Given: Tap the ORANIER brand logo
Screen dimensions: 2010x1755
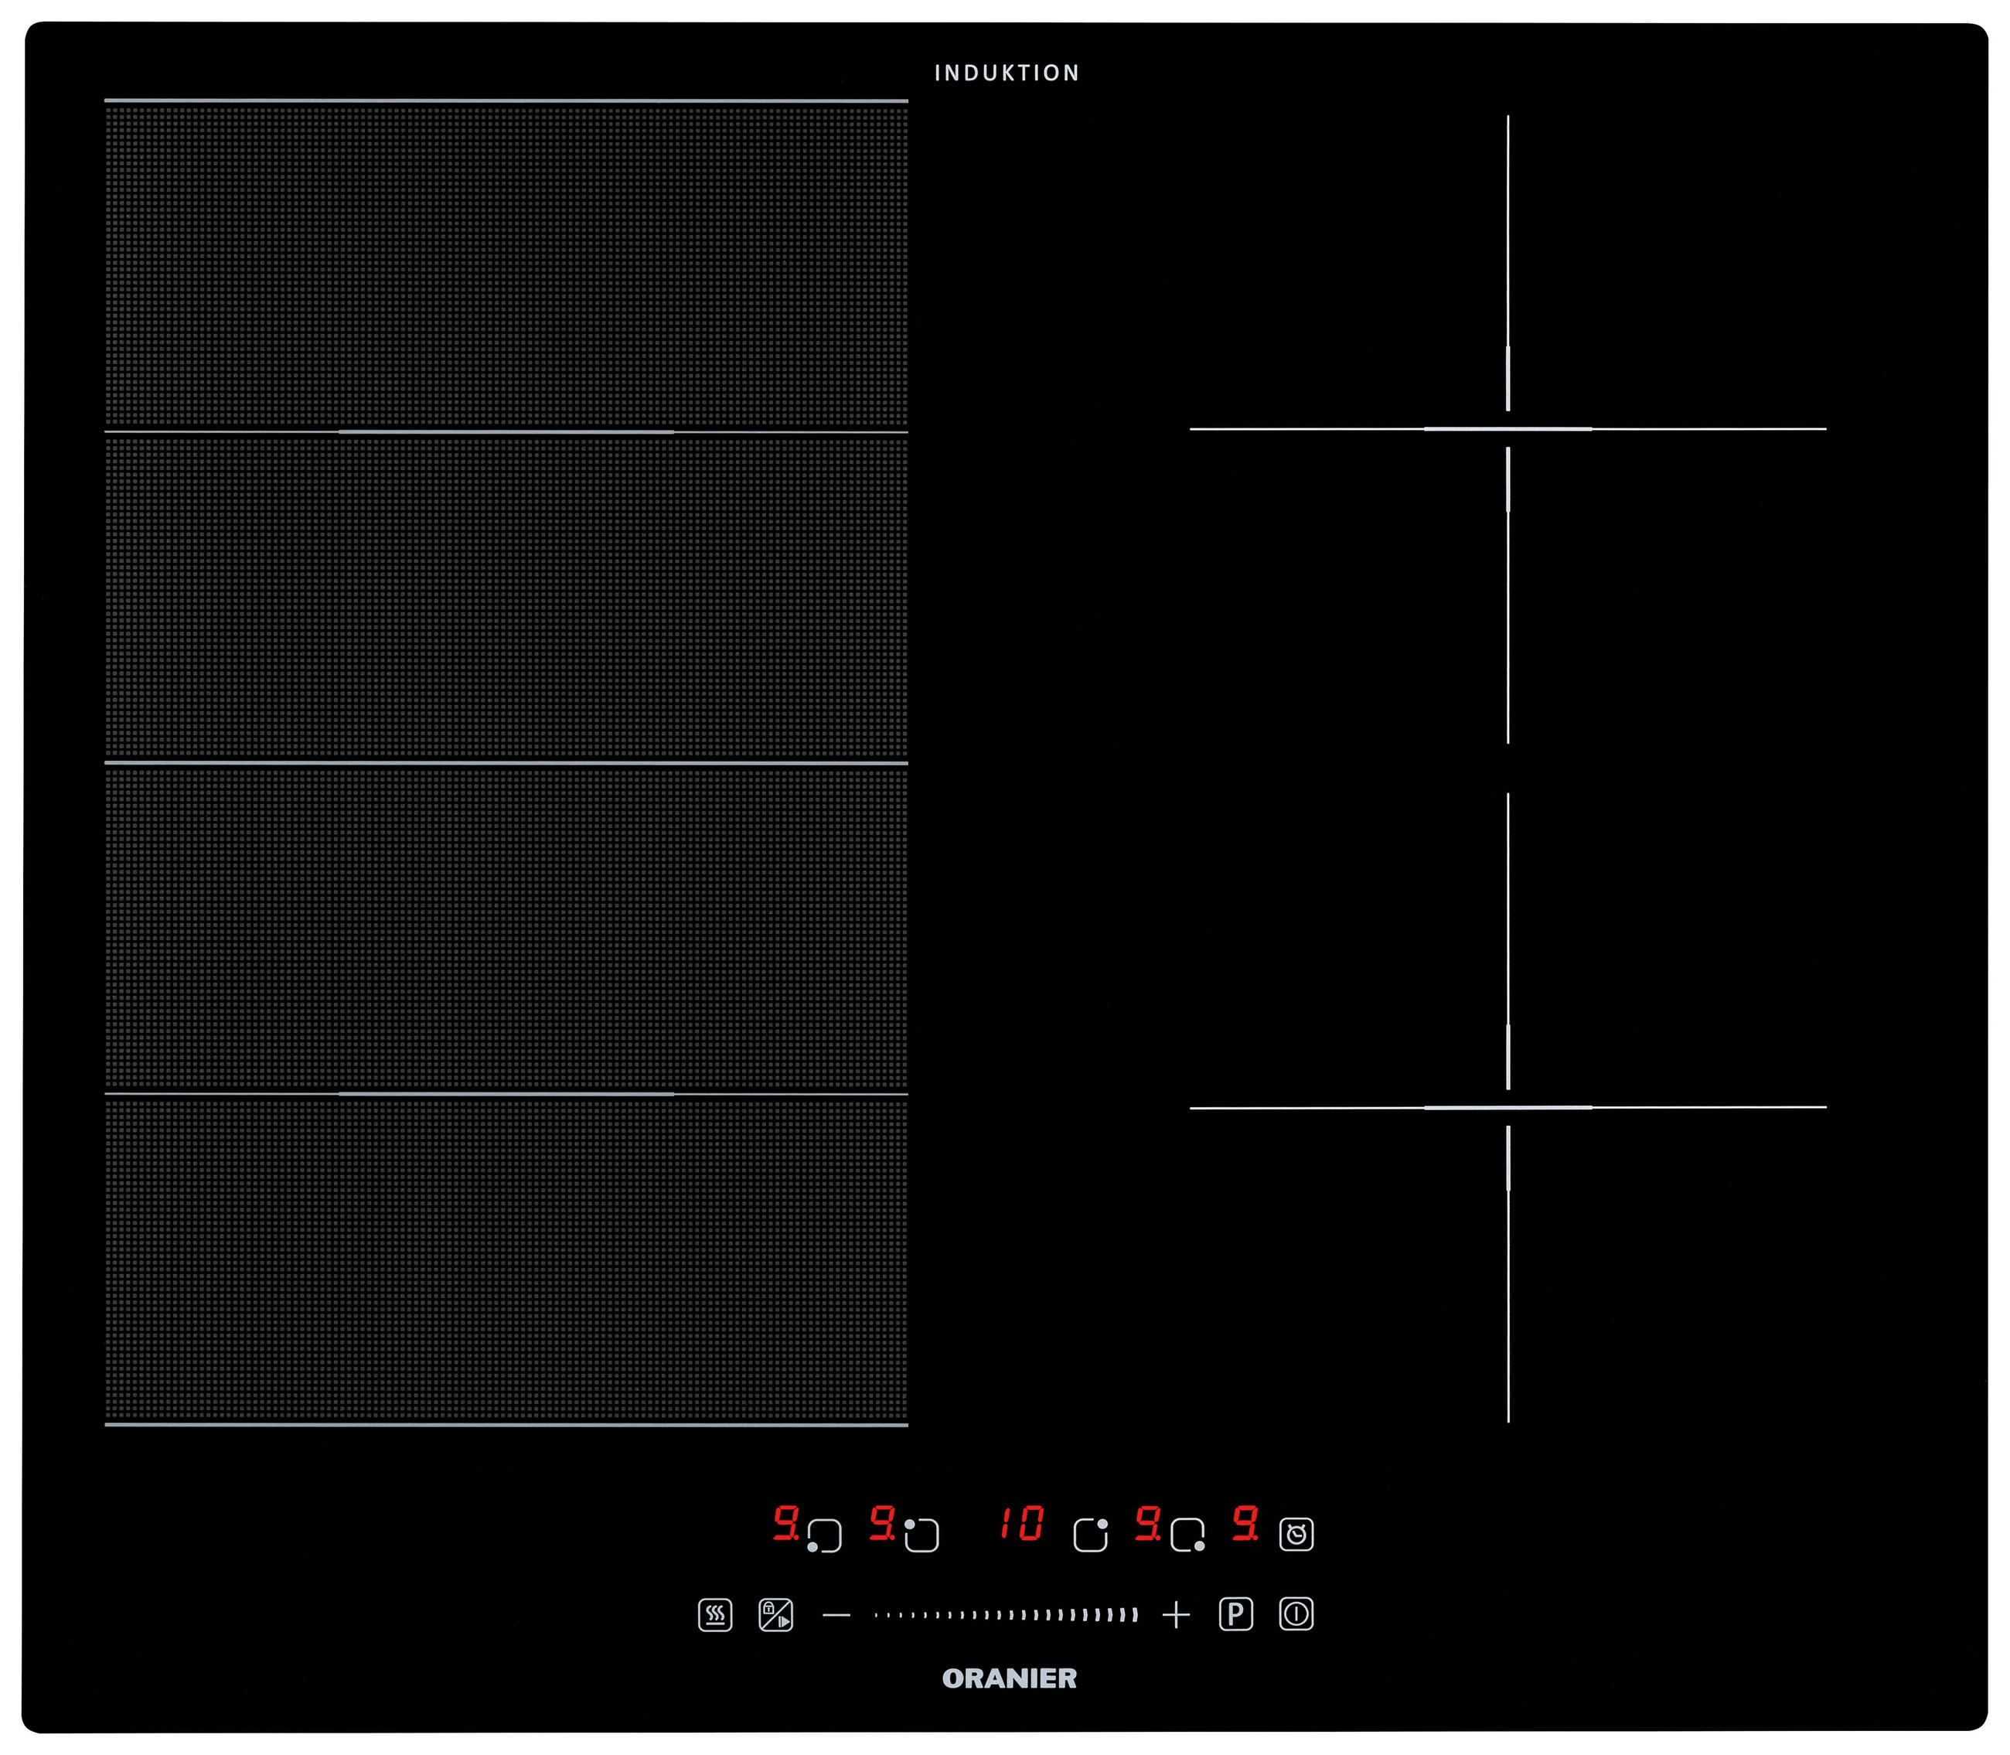Looking at the screenshot, I should [x=1010, y=1678].
